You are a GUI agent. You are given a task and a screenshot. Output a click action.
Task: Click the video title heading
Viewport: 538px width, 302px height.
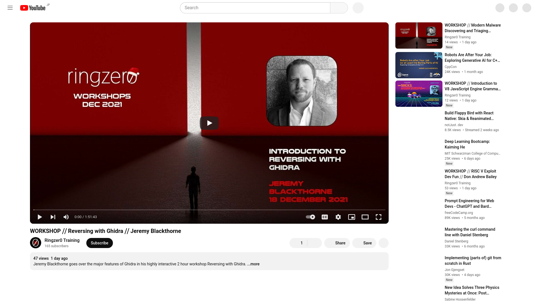coord(105,231)
